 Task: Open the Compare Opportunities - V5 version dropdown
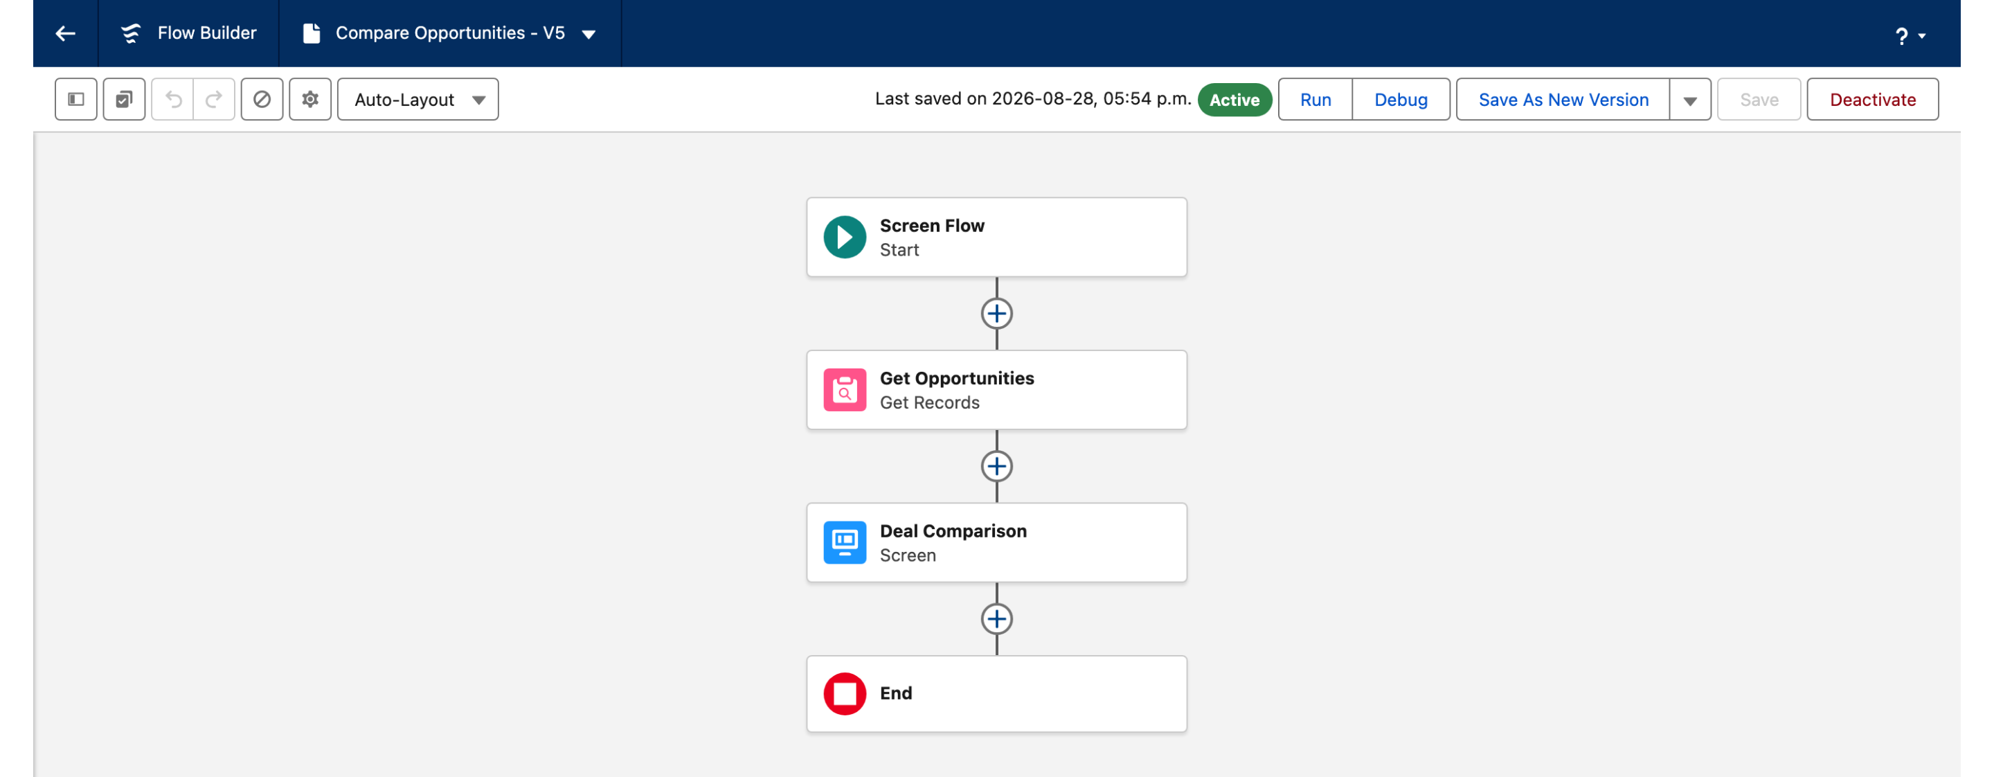[x=589, y=34]
